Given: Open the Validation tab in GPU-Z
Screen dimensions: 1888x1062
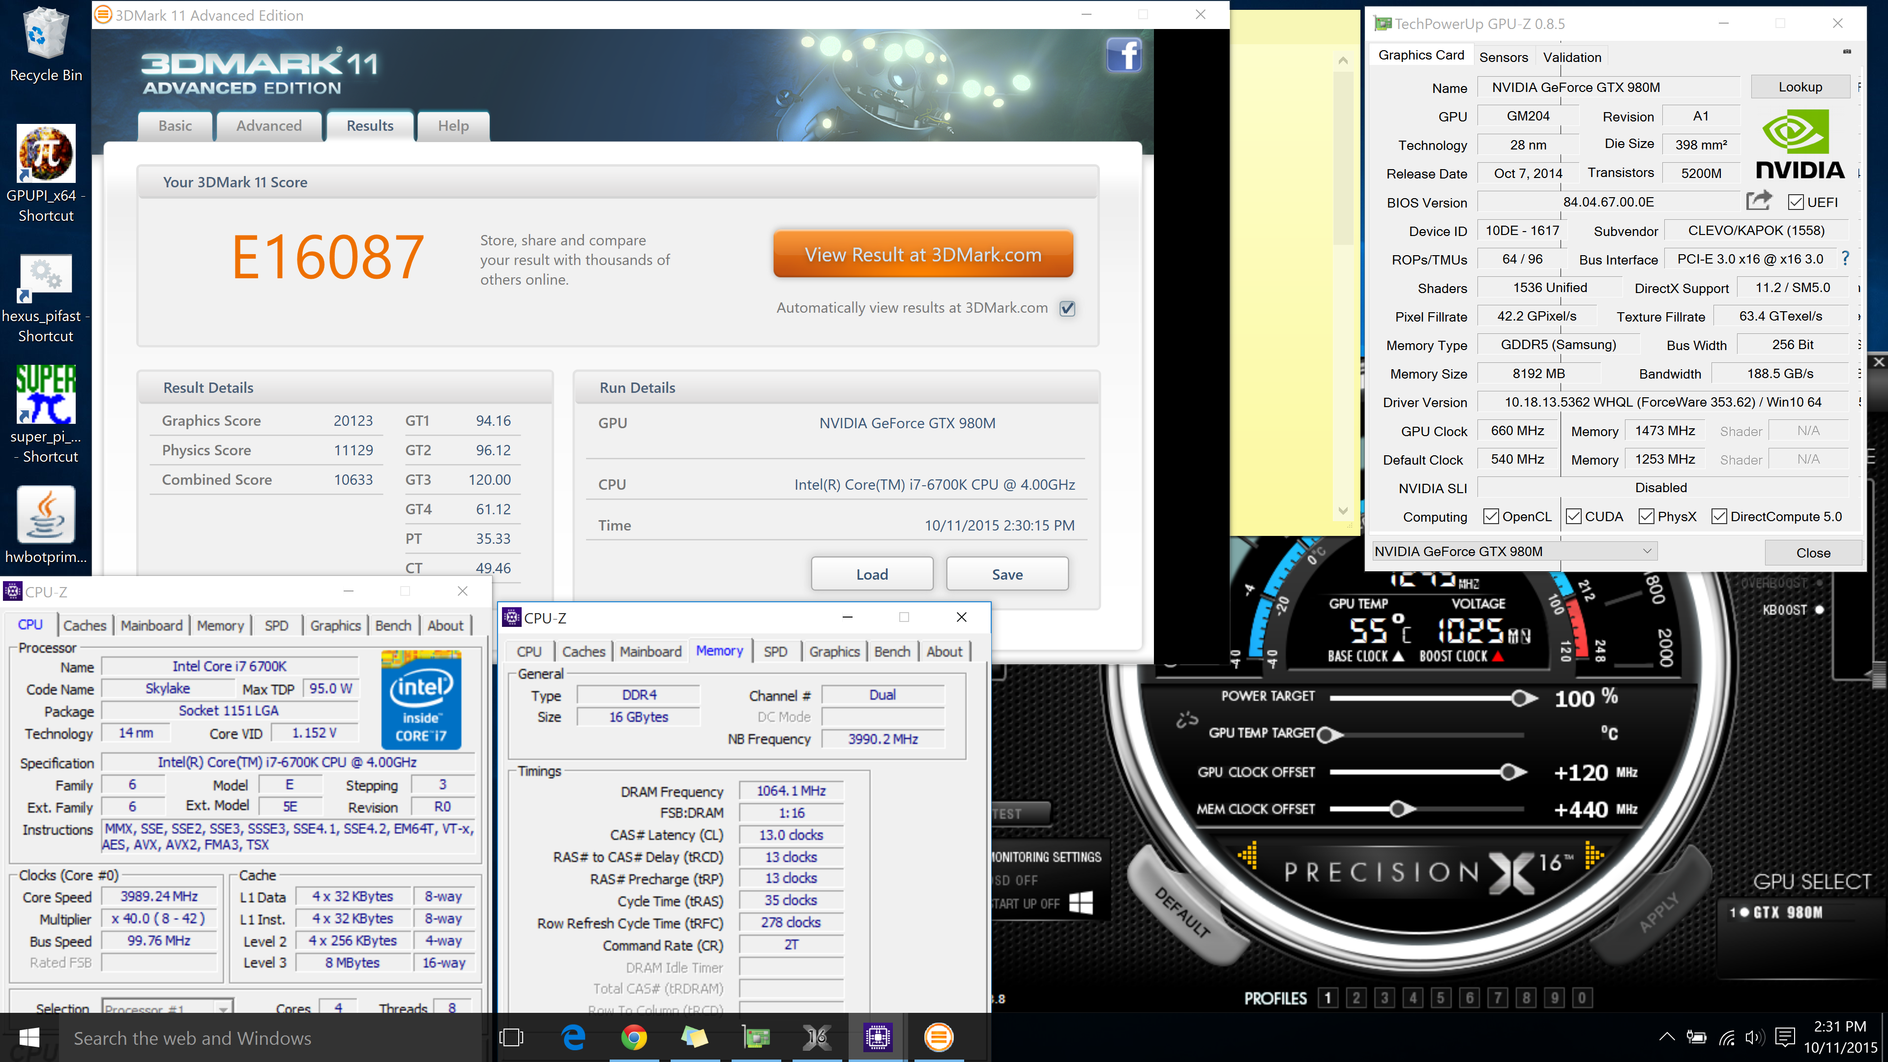Looking at the screenshot, I should [1572, 57].
